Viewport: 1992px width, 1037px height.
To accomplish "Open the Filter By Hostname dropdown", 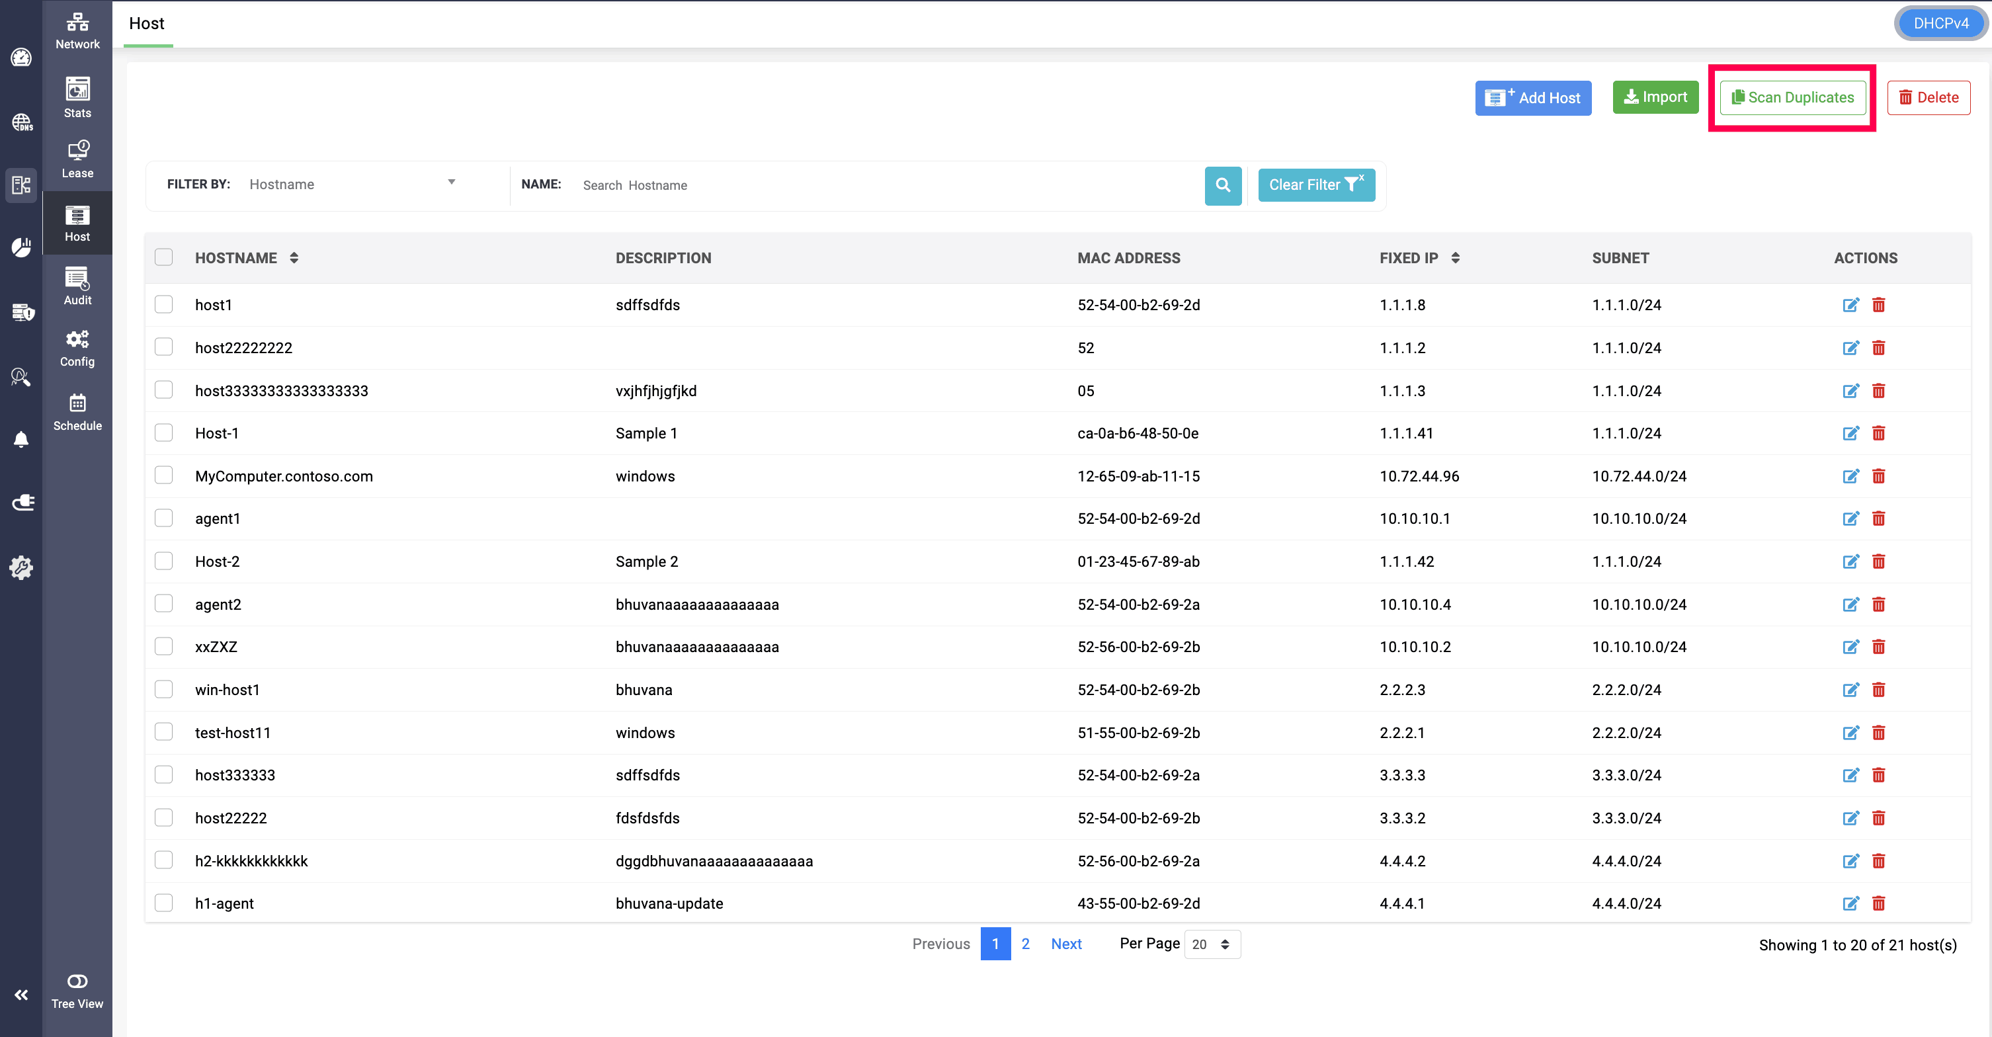I will 353,184.
